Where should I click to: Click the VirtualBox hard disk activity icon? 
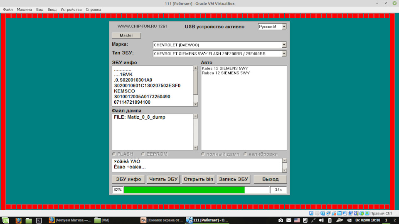[311, 213]
